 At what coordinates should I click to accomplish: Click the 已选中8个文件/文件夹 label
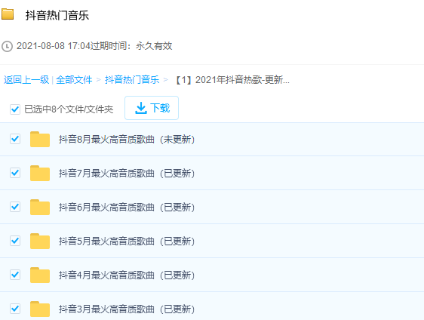click(x=69, y=109)
